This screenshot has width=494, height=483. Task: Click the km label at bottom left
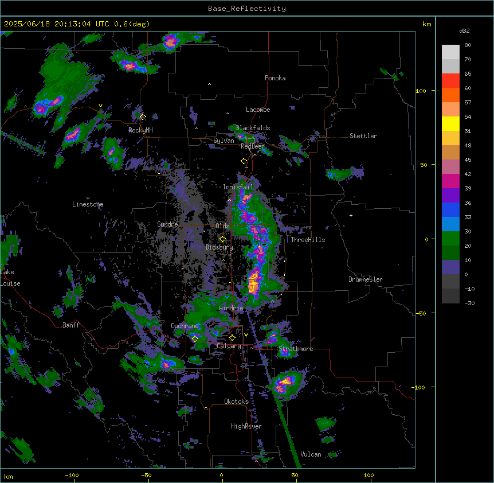(9, 477)
